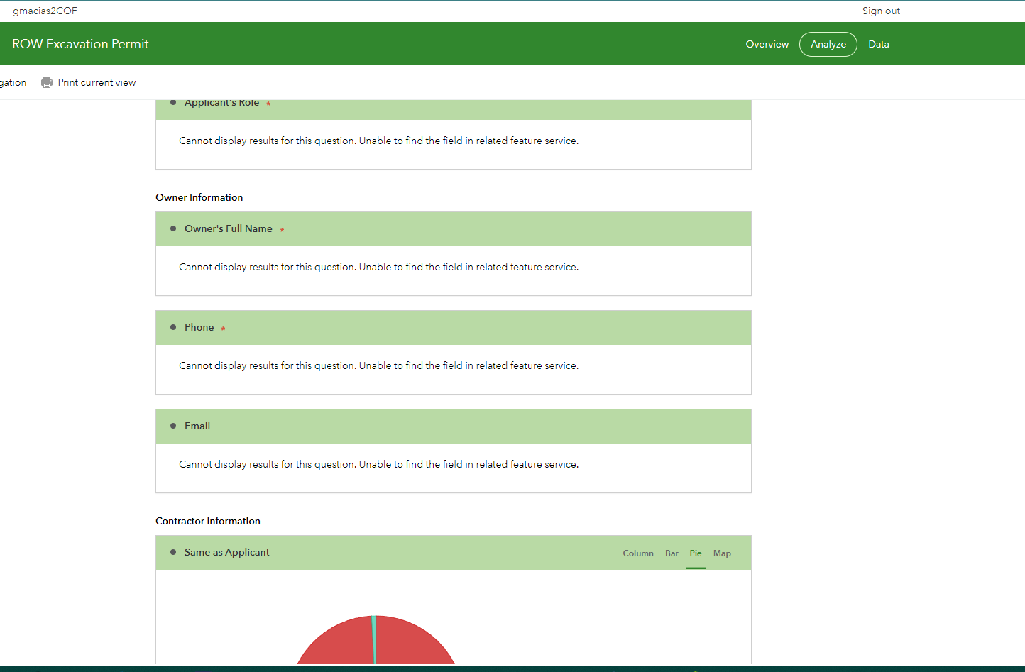The height and width of the screenshot is (672, 1025).
Task: Switch Same as Applicant to Map view
Action: point(722,553)
